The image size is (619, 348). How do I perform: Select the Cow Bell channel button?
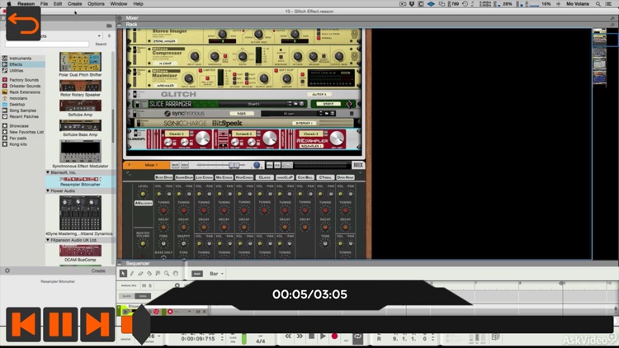click(305, 177)
